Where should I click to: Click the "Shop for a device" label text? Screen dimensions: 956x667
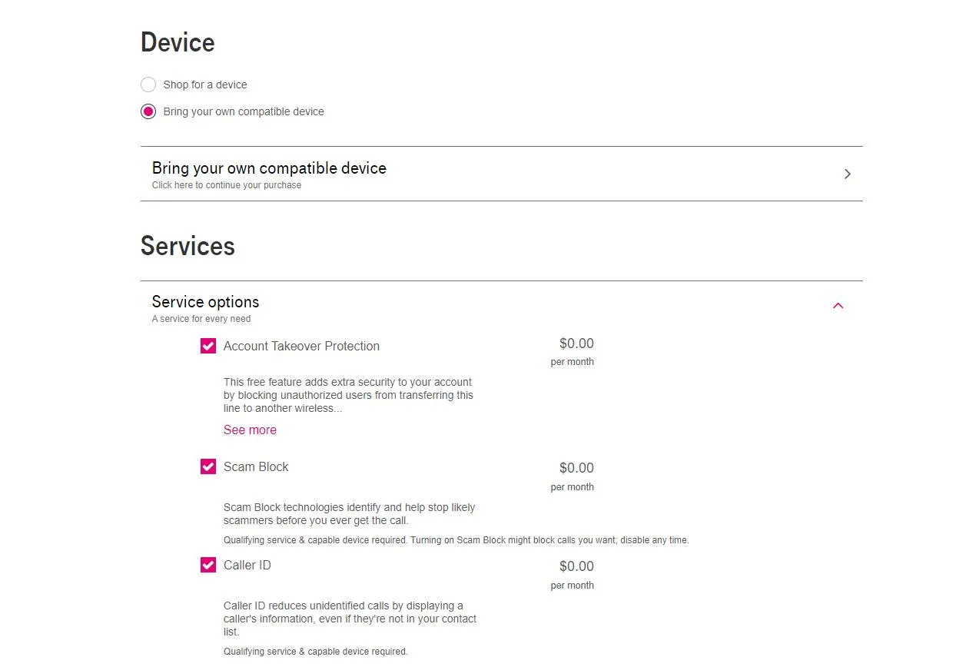[x=205, y=85]
